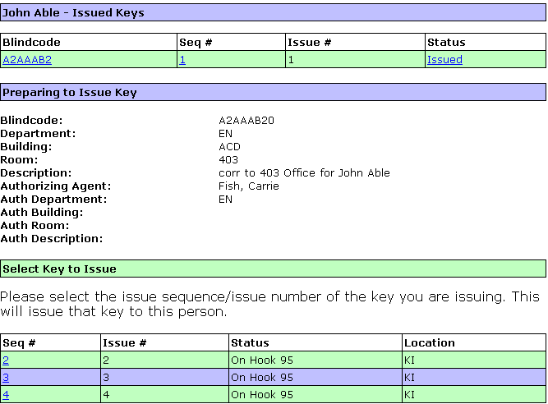
Task: Click the Seq # header in select key table
Action: (x=19, y=343)
